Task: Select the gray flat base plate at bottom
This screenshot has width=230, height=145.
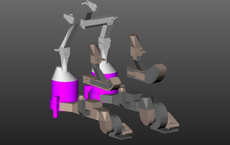Action: pos(120,136)
